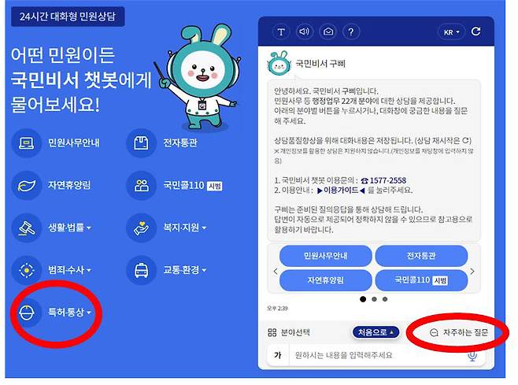518x385 pixels.
Task: Select the 민원사무안내 laptop icon
Action: [27, 143]
